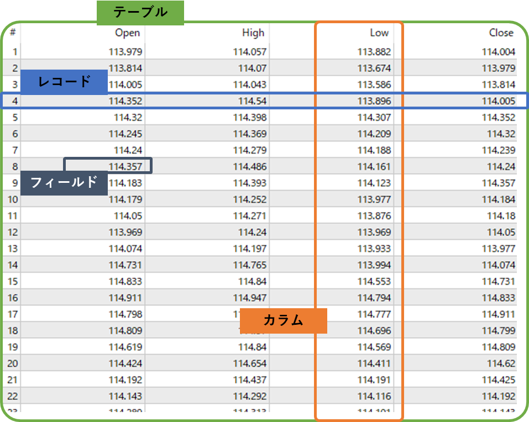Select Low value 113.876 in row 11
The width and height of the screenshot is (529, 422).
pos(374,216)
